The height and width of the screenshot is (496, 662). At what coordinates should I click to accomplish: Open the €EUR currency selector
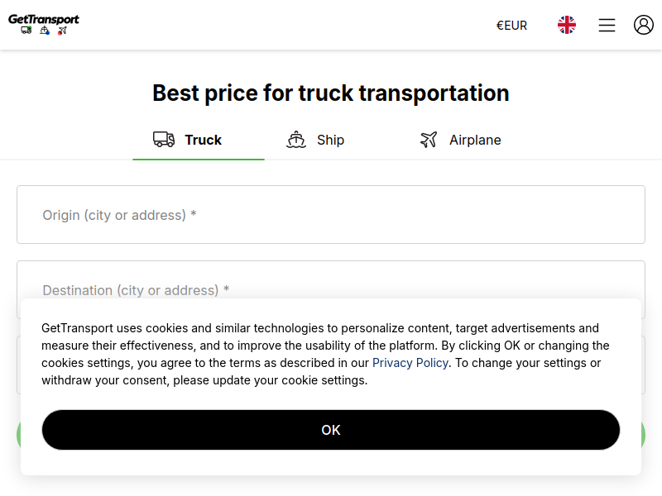511,26
